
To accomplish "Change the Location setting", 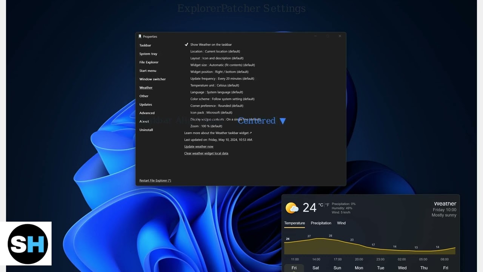I will 215,51.
